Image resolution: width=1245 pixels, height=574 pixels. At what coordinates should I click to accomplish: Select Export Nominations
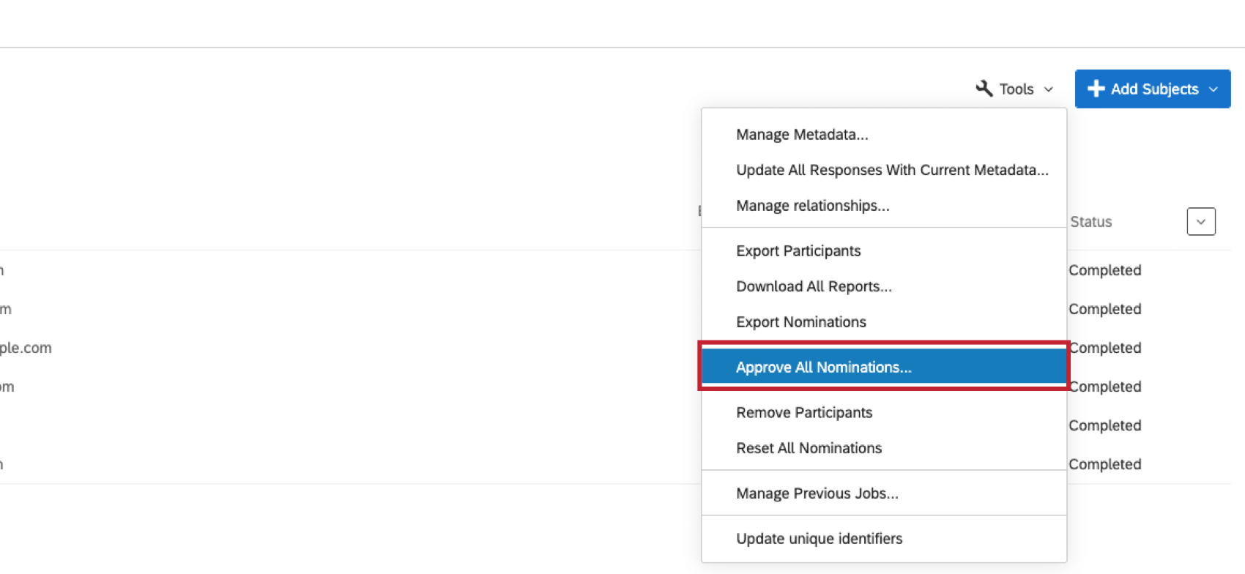(x=800, y=322)
